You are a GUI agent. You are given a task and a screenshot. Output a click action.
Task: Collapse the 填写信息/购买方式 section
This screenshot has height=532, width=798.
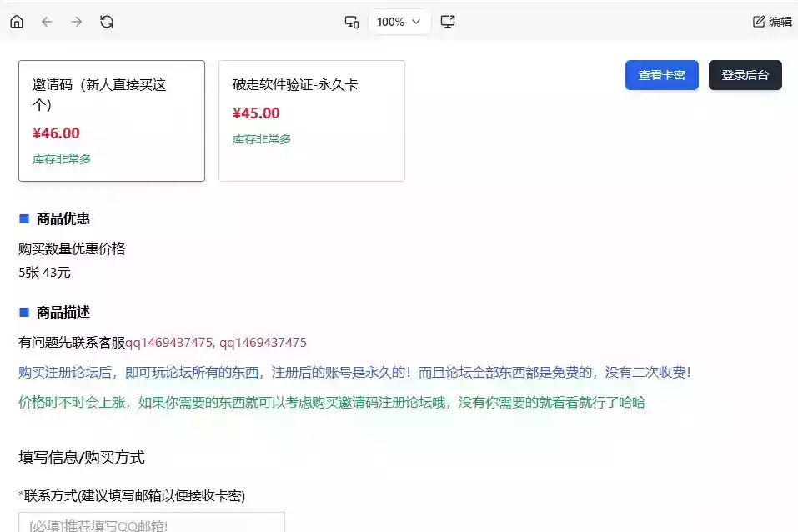pyautogui.click(x=80, y=458)
